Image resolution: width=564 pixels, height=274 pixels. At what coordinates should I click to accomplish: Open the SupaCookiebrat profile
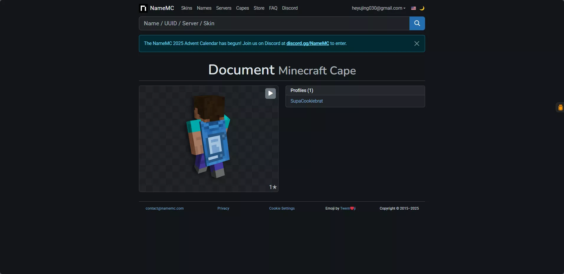point(306,101)
